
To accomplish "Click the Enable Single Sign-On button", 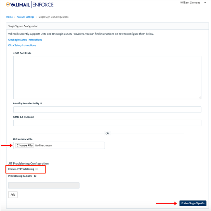I will click(x=193, y=203).
